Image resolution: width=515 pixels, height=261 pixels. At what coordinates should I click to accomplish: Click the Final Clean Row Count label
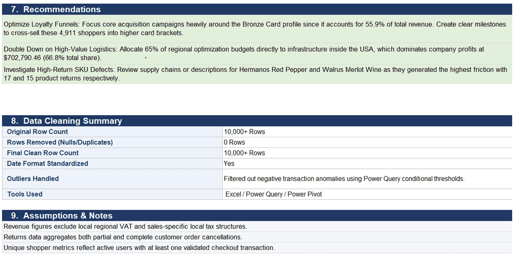[x=112, y=153]
